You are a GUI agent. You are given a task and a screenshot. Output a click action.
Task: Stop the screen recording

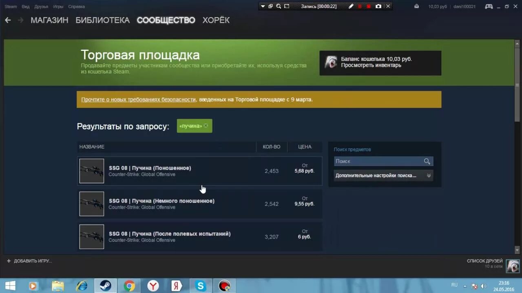(x=369, y=6)
